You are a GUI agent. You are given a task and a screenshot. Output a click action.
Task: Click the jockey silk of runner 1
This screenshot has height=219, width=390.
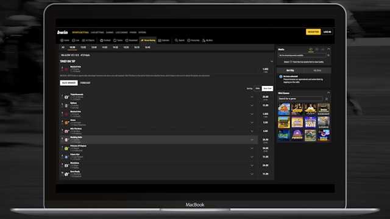[x=66, y=97]
